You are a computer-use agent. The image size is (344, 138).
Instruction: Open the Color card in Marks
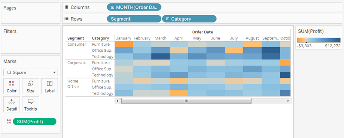point(12,86)
